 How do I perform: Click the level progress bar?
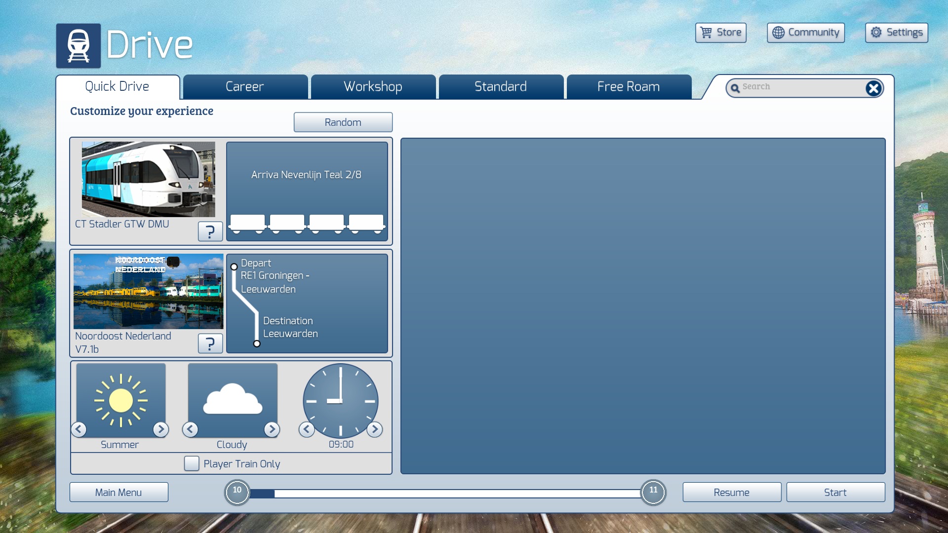click(x=445, y=493)
